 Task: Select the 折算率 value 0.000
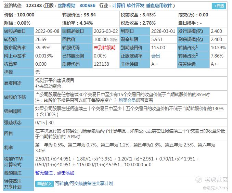coord(41,64)
